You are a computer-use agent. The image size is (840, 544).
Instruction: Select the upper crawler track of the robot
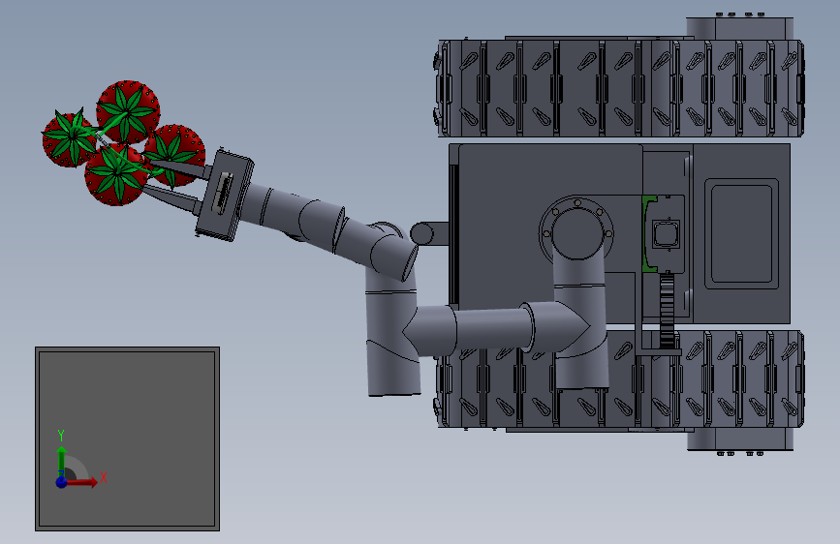tap(619, 88)
